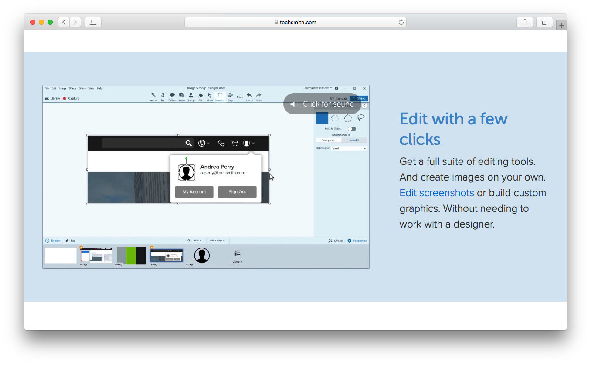Select the Stamp tool
Viewport: 591px width, 365px height.
coord(191,97)
